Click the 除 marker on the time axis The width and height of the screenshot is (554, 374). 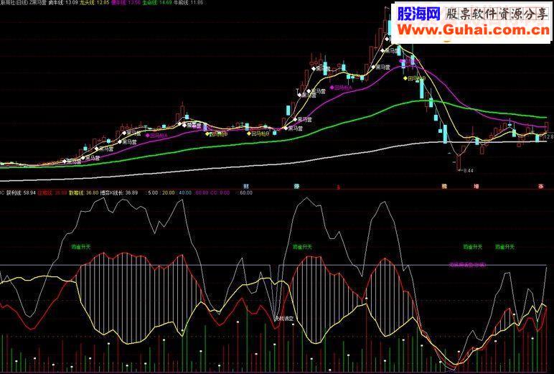click(x=297, y=186)
